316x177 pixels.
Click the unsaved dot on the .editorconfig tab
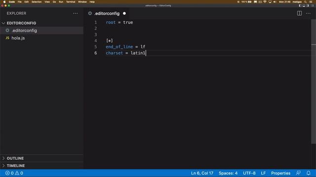pyautogui.click(x=124, y=13)
